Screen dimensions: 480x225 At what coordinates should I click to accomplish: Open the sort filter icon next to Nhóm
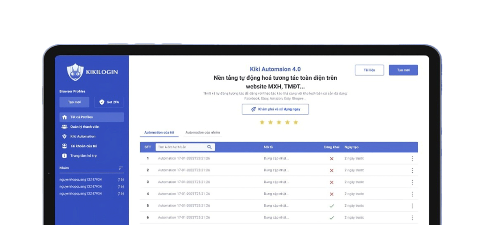pyautogui.click(x=120, y=168)
